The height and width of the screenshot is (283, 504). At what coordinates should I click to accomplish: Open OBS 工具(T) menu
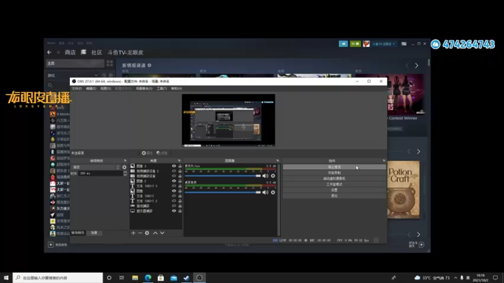162,89
